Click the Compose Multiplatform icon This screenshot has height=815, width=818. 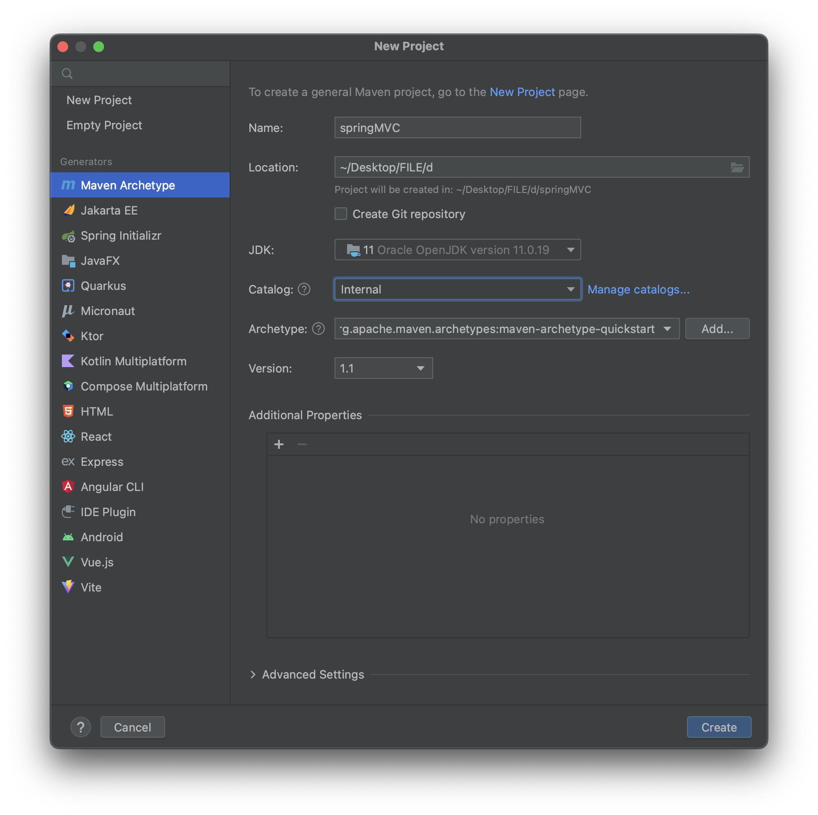(68, 386)
